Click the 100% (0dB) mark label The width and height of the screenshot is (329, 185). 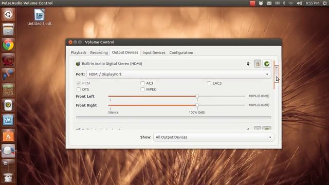pyautogui.click(x=197, y=113)
